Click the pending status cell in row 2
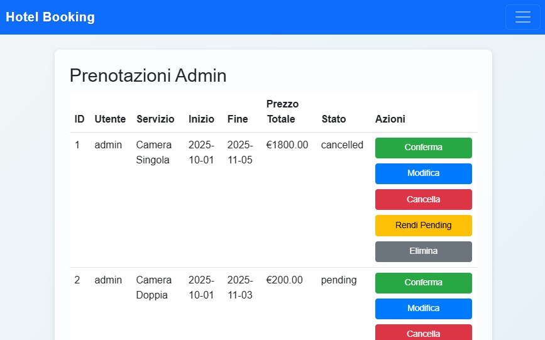Screen dimensions: 545x340 tap(338, 280)
